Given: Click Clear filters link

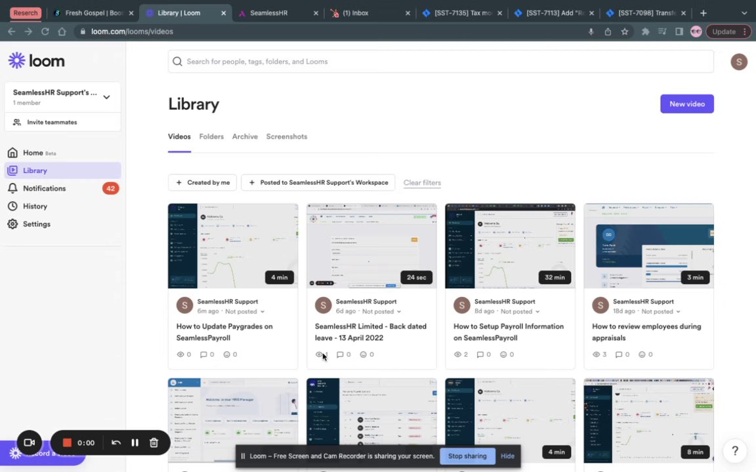Looking at the screenshot, I should click(x=422, y=182).
